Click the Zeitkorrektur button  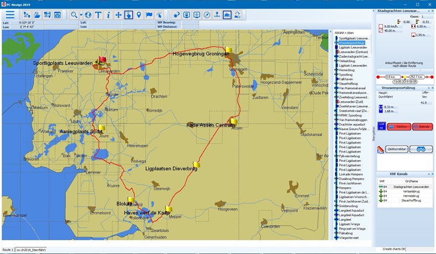[x=397, y=149]
